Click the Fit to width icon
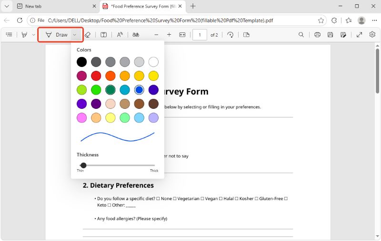Viewport: 381px width, 241px height. click(182, 35)
